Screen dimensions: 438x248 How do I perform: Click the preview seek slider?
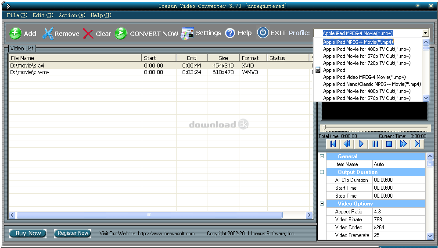pyautogui.click(x=375, y=128)
